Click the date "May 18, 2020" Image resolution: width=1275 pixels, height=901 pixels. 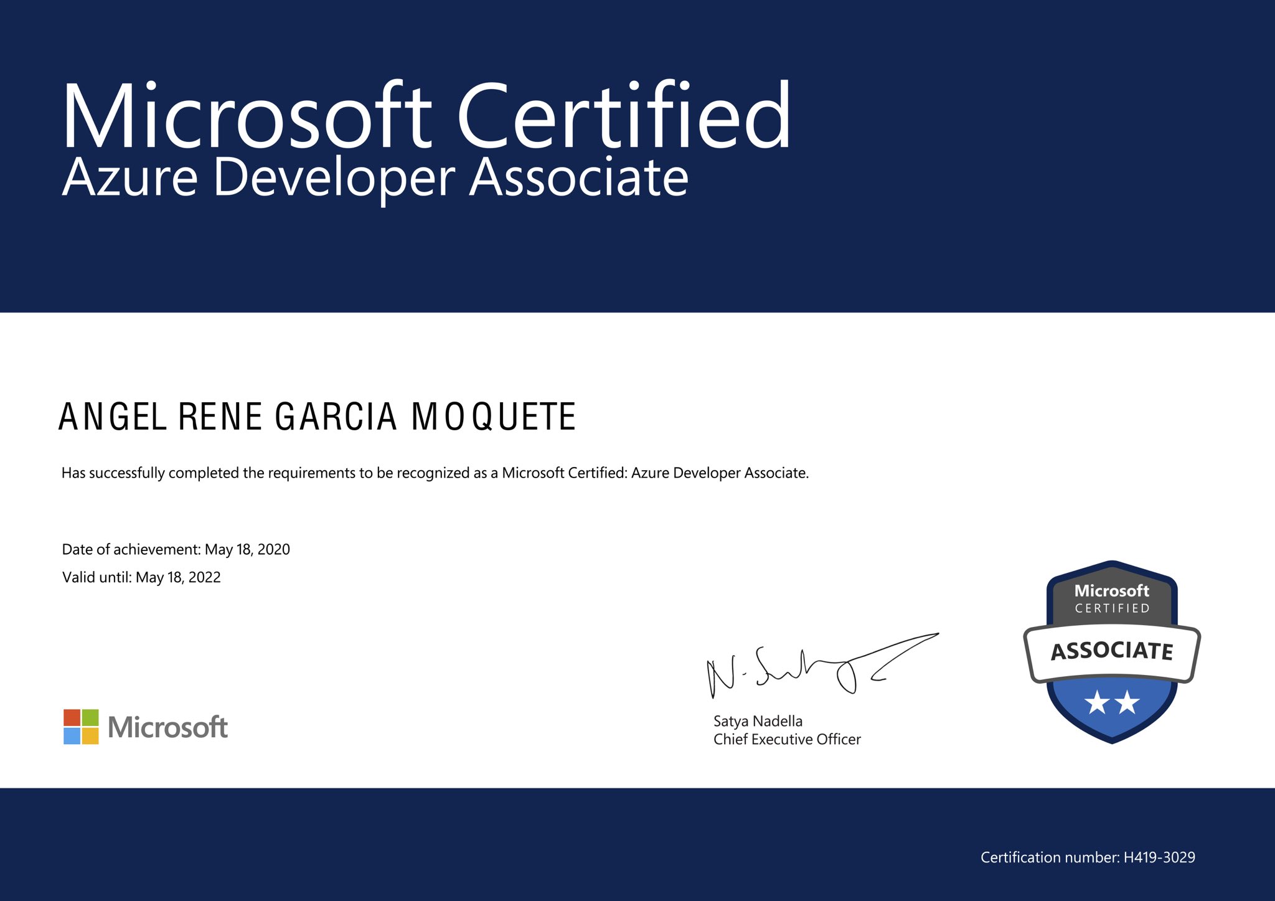(x=247, y=549)
